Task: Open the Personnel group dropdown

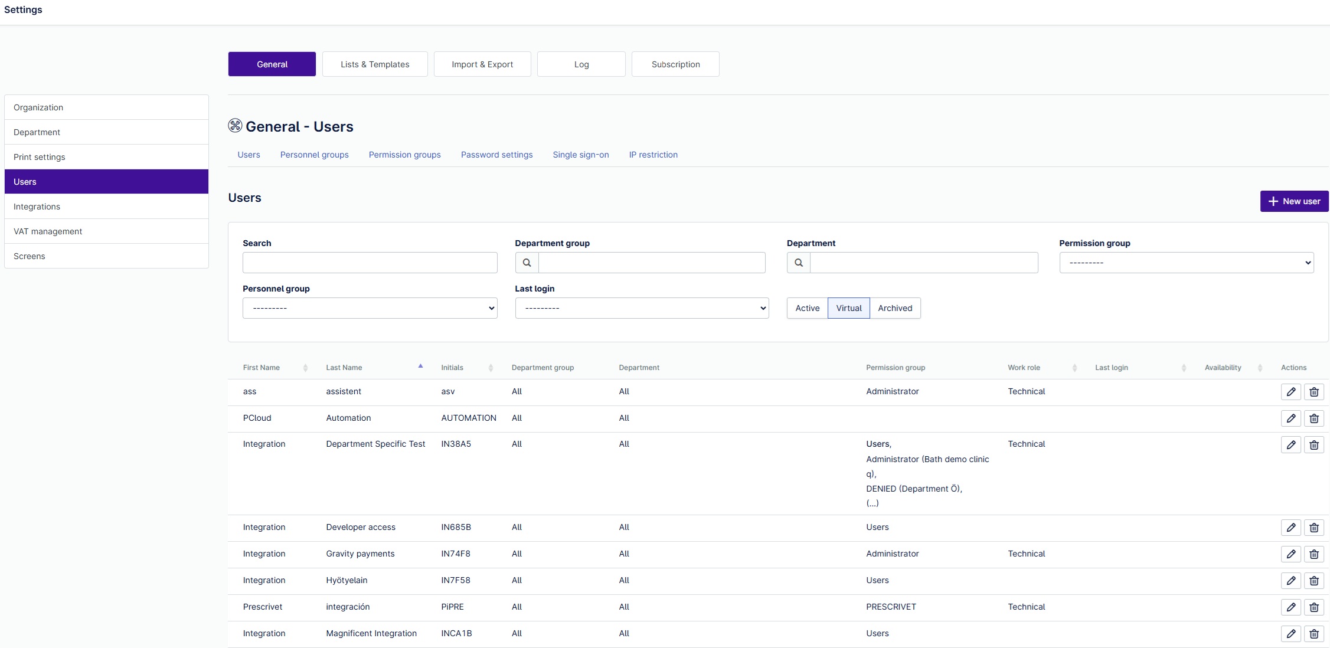Action: click(x=370, y=308)
